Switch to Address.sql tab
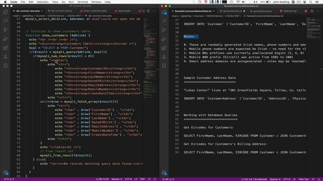Viewport: 323px width, 181px height. tap(290, 11)
